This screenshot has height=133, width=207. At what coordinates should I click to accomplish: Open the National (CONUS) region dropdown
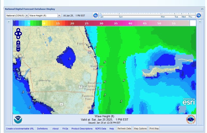tap(17, 16)
